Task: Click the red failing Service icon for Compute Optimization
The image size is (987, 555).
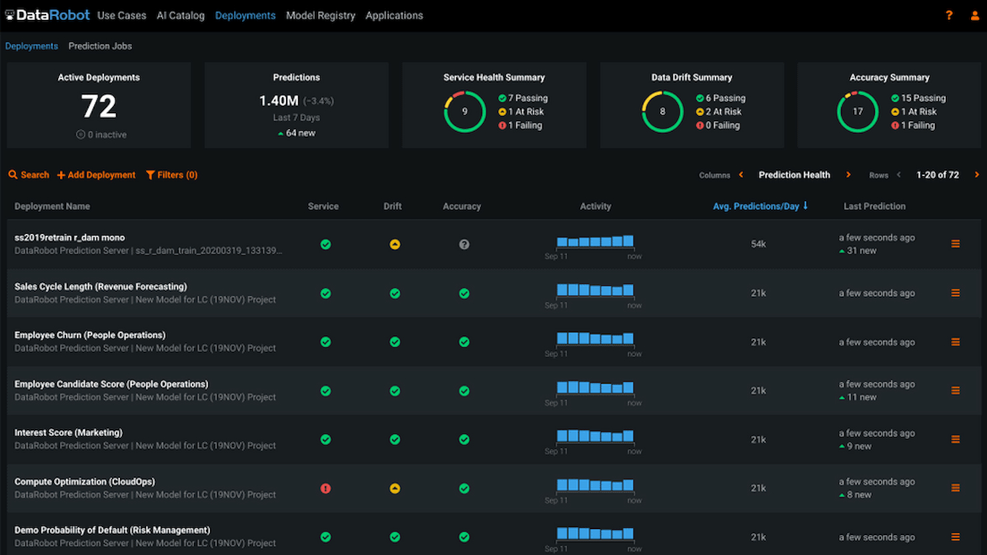Action: coord(325,488)
